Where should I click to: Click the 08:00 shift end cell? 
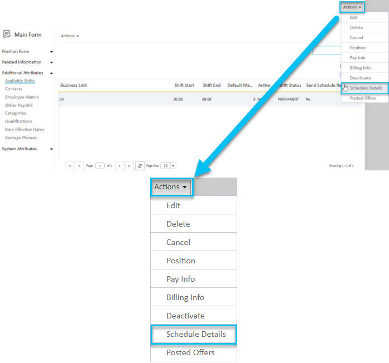pos(206,99)
